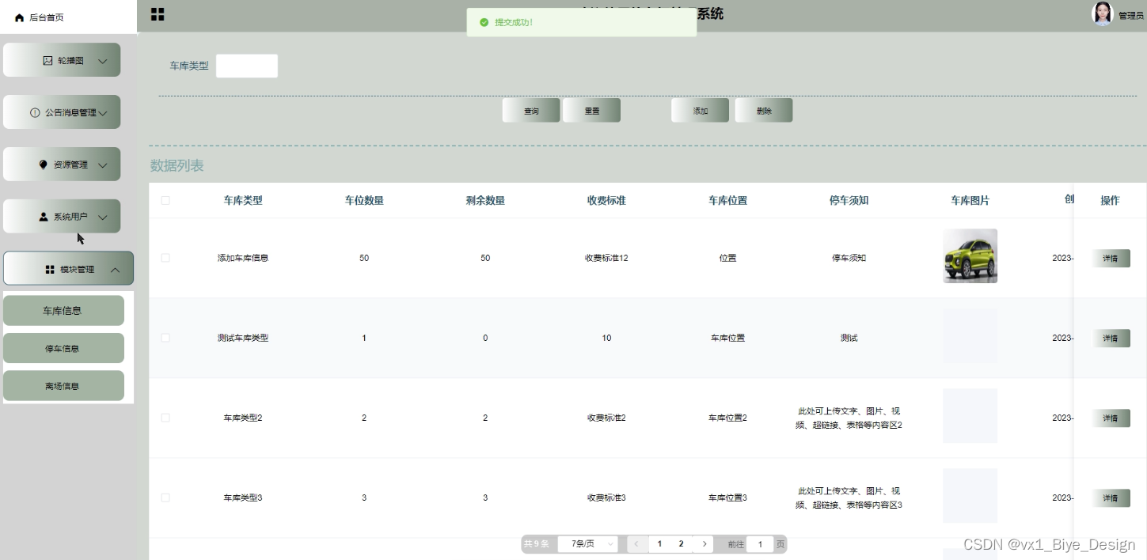Check the row checkbox for 车库类型3
This screenshot has width=1147, height=560.
pos(165,498)
